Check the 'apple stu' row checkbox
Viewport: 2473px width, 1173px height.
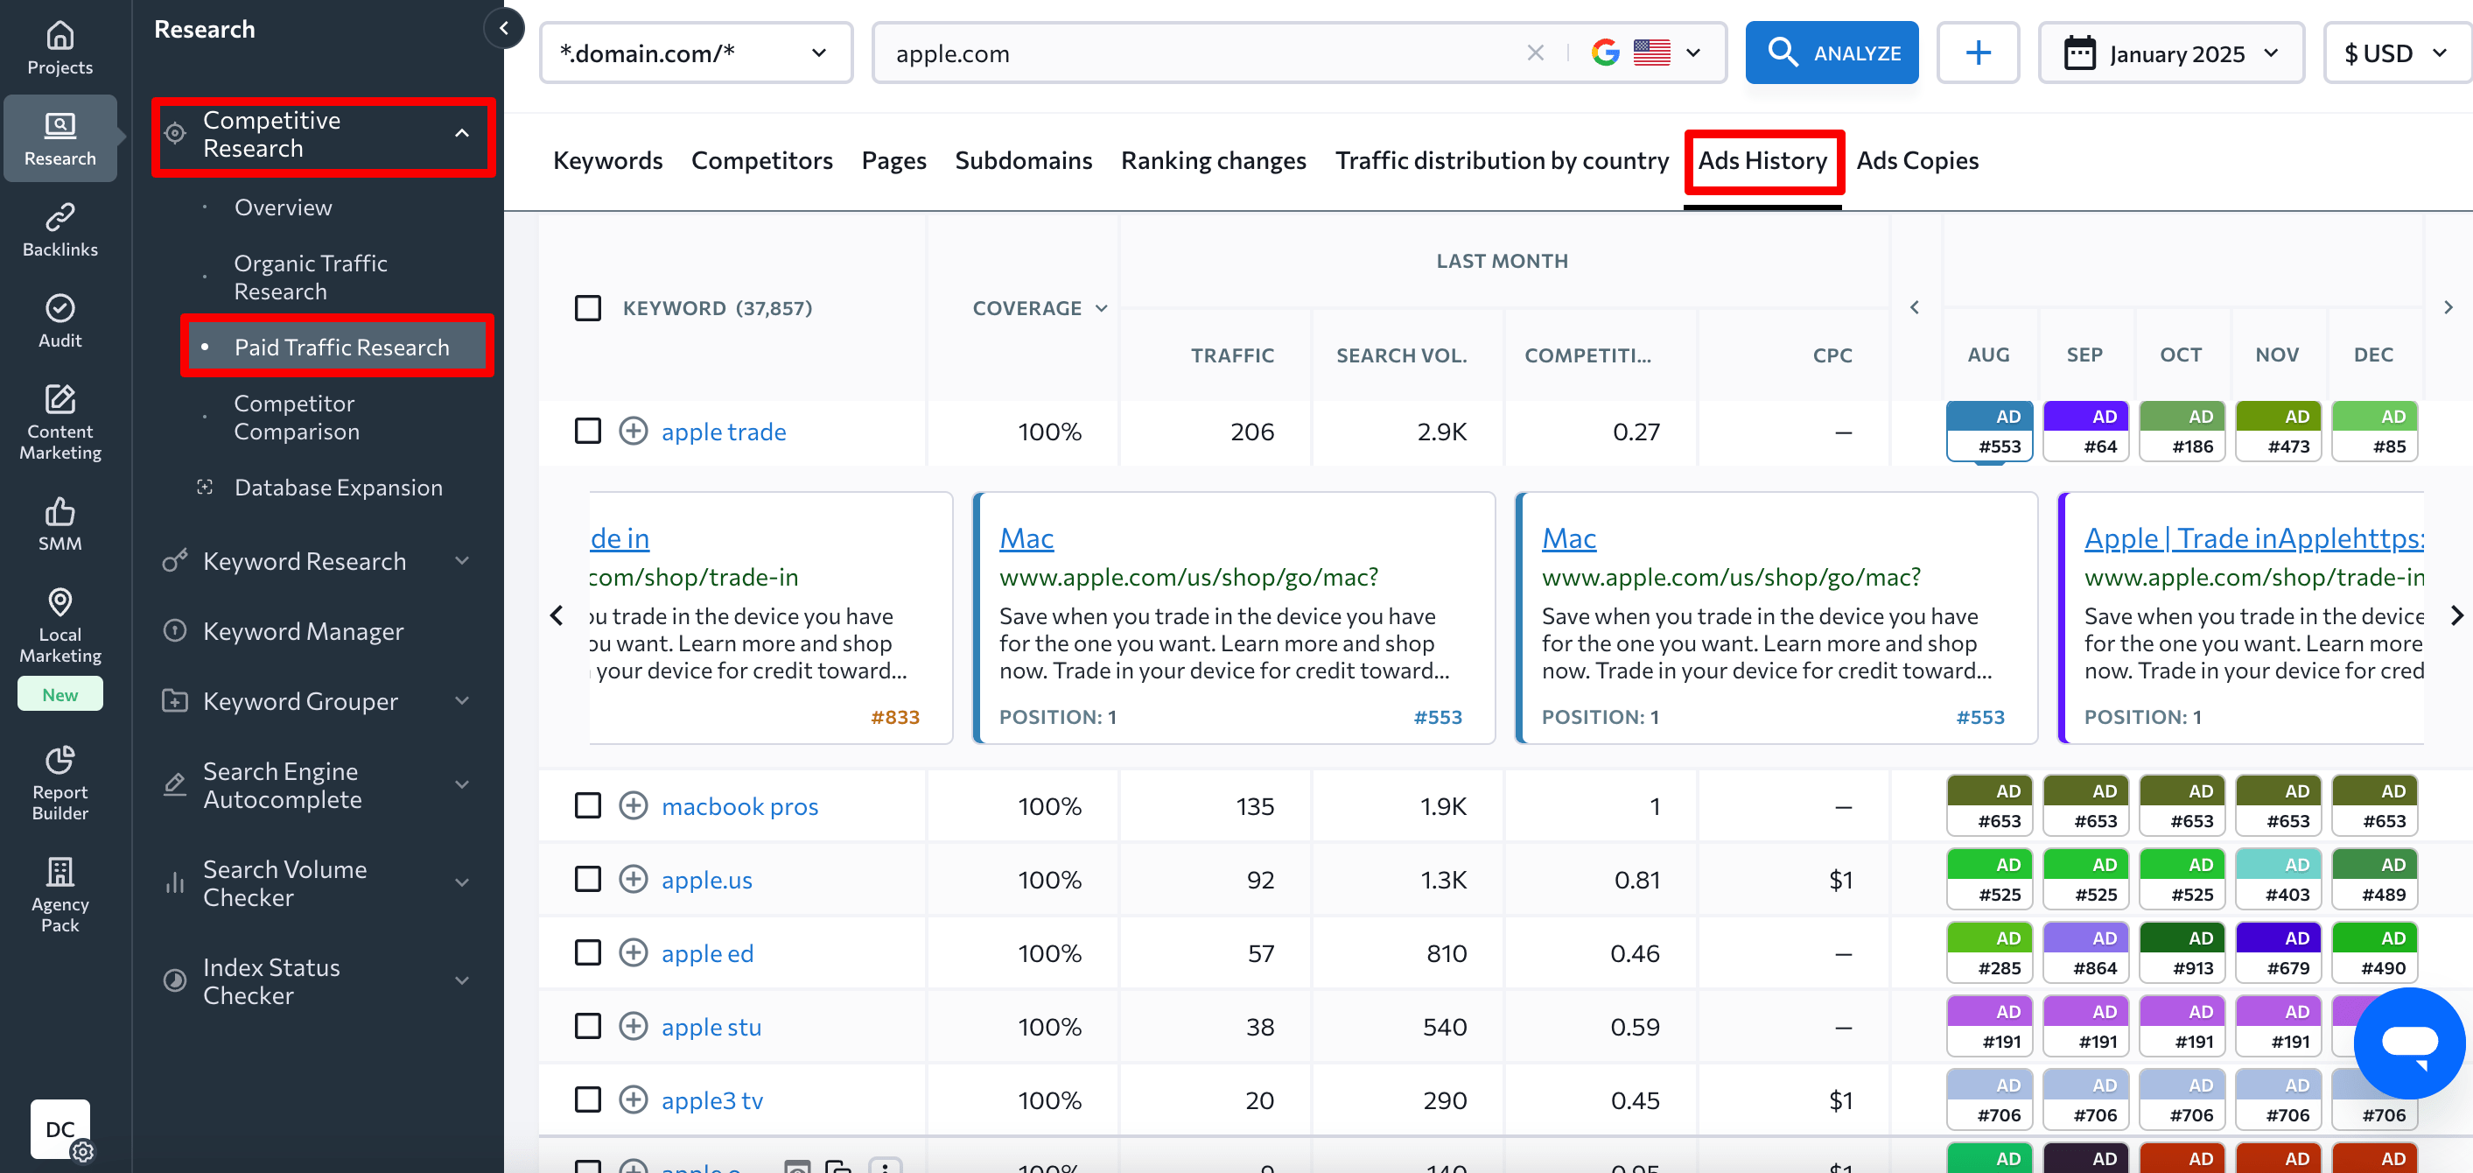(587, 1026)
